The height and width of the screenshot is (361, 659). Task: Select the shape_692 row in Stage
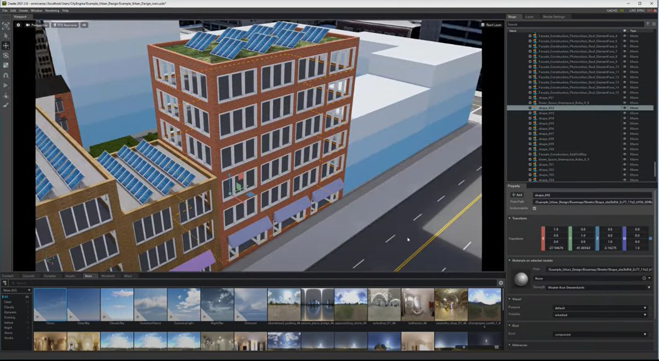click(581, 108)
